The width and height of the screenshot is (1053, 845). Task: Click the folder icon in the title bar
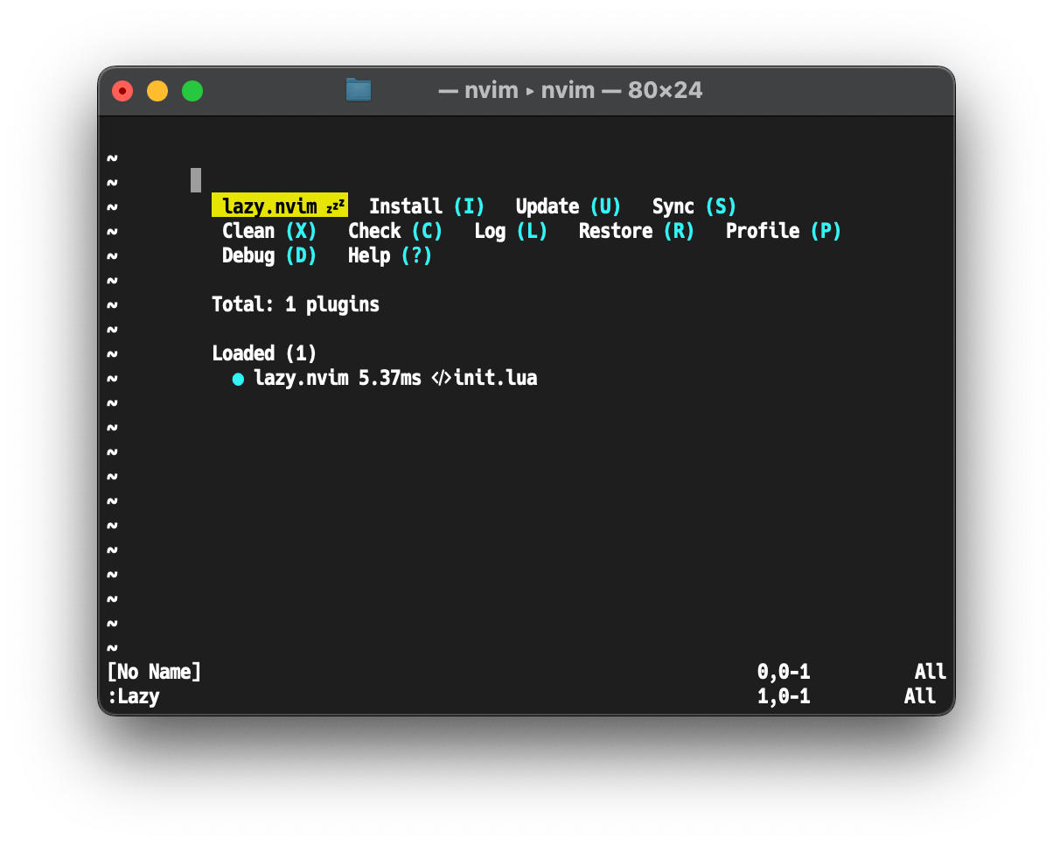pyautogui.click(x=359, y=89)
